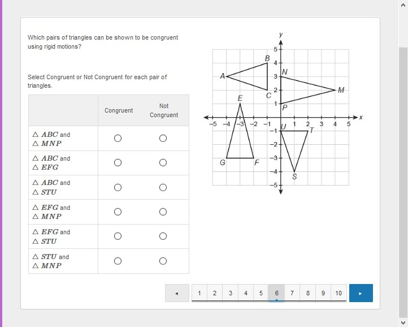Select Congruent for ABC and MNP
This screenshot has width=408, height=327.
click(x=118, y=139)
